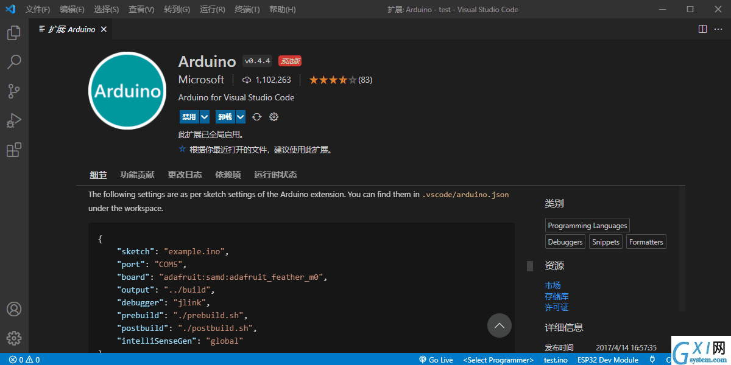Click test.ino in the status bar
Image resolution: width=731 pixels, height=365 pixels.
pos(556,360)
